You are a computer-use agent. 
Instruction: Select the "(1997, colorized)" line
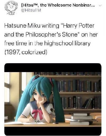pyautogui.click(x=26, y=52)
